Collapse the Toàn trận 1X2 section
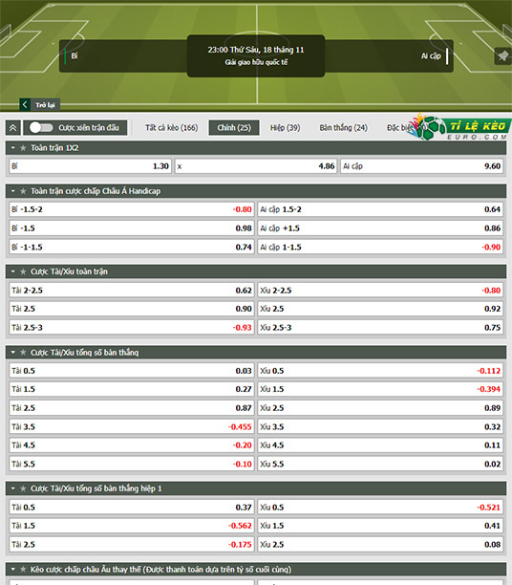 pos(13,148)
